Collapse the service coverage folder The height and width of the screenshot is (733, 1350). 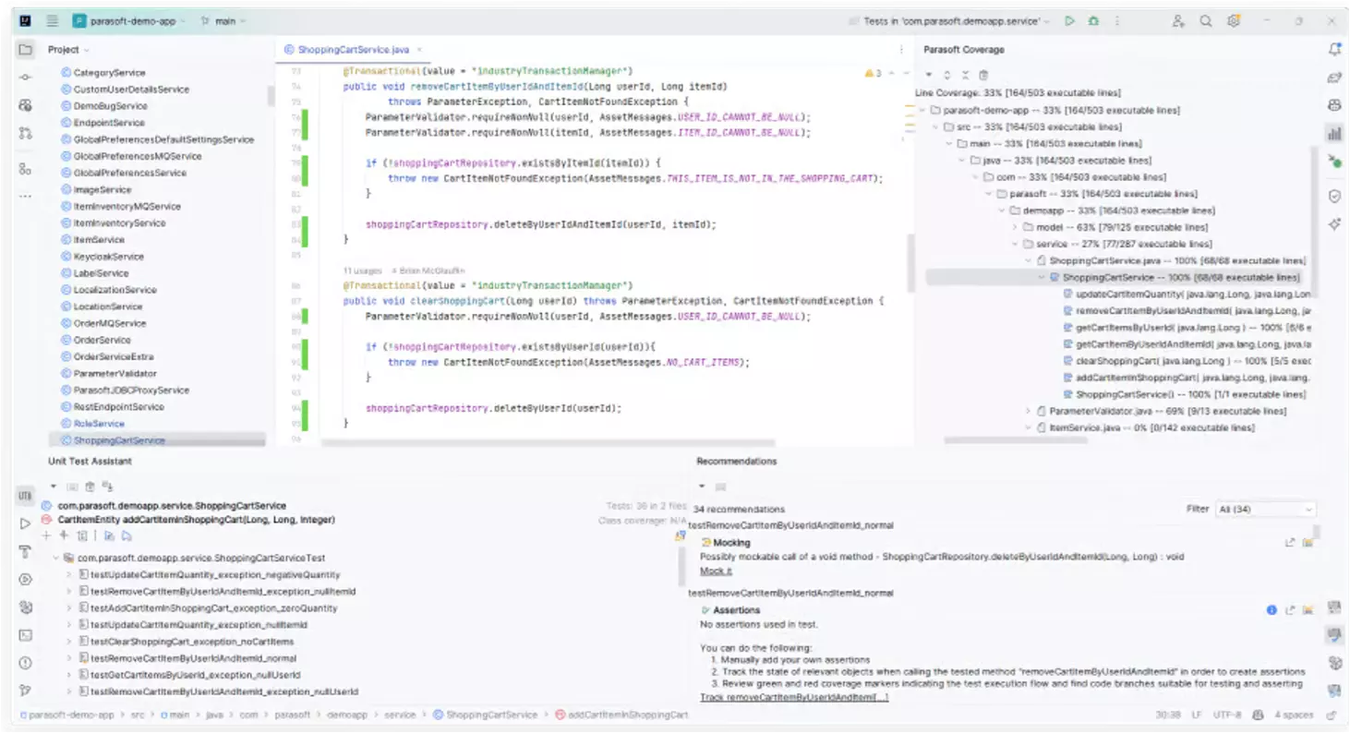[1014, 244]
